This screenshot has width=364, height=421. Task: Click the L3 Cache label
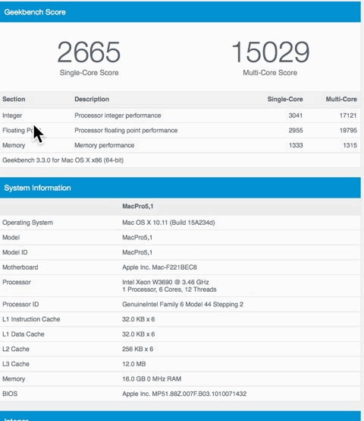(16, 364)
